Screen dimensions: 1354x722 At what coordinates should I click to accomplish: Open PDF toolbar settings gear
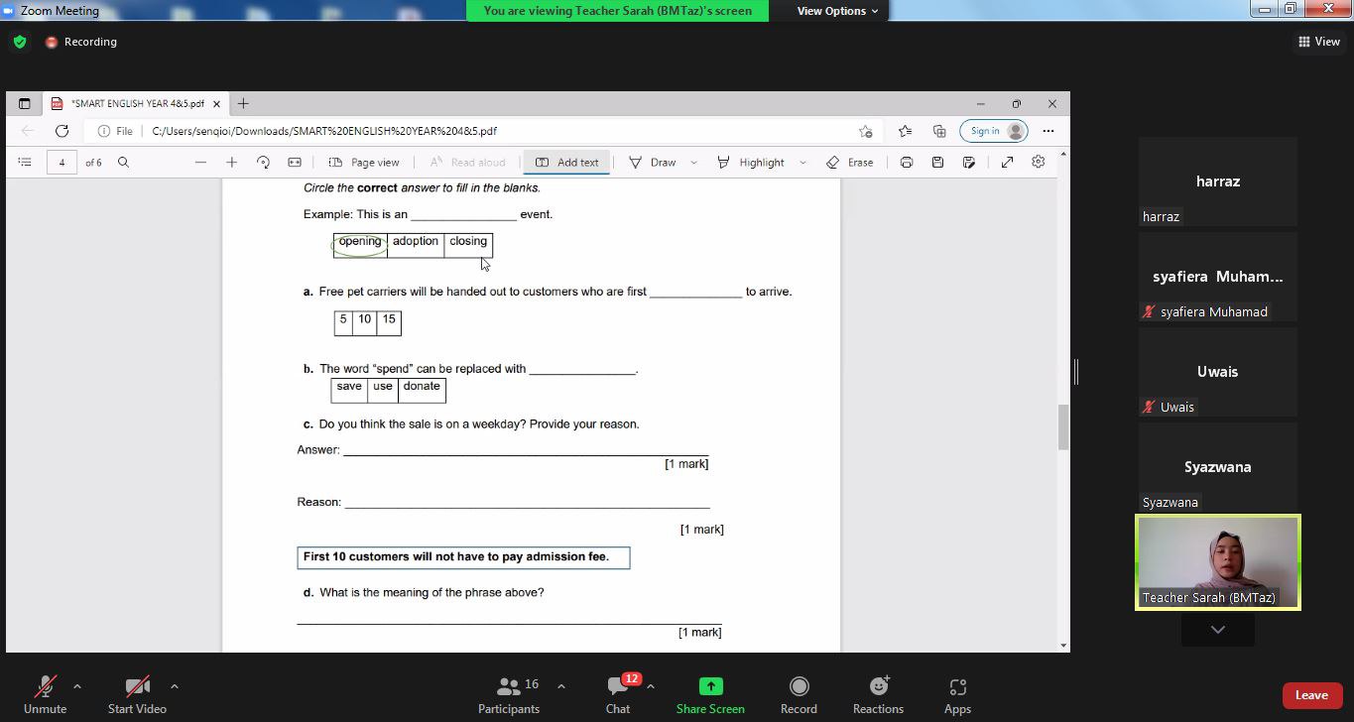pyautogui.click(x=1039, y=162)
